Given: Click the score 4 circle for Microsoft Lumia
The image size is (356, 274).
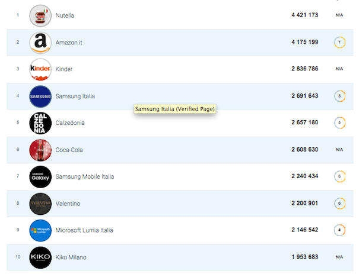Looking at the screenshot, I should [x=339, y=230].
